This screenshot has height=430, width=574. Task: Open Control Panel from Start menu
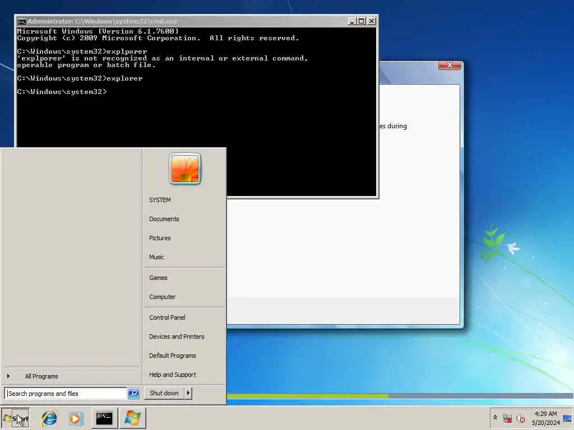point(167,318)
